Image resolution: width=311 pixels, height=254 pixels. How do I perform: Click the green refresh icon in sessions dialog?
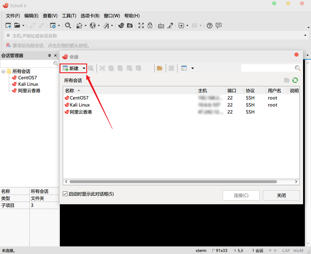[295, 80]
